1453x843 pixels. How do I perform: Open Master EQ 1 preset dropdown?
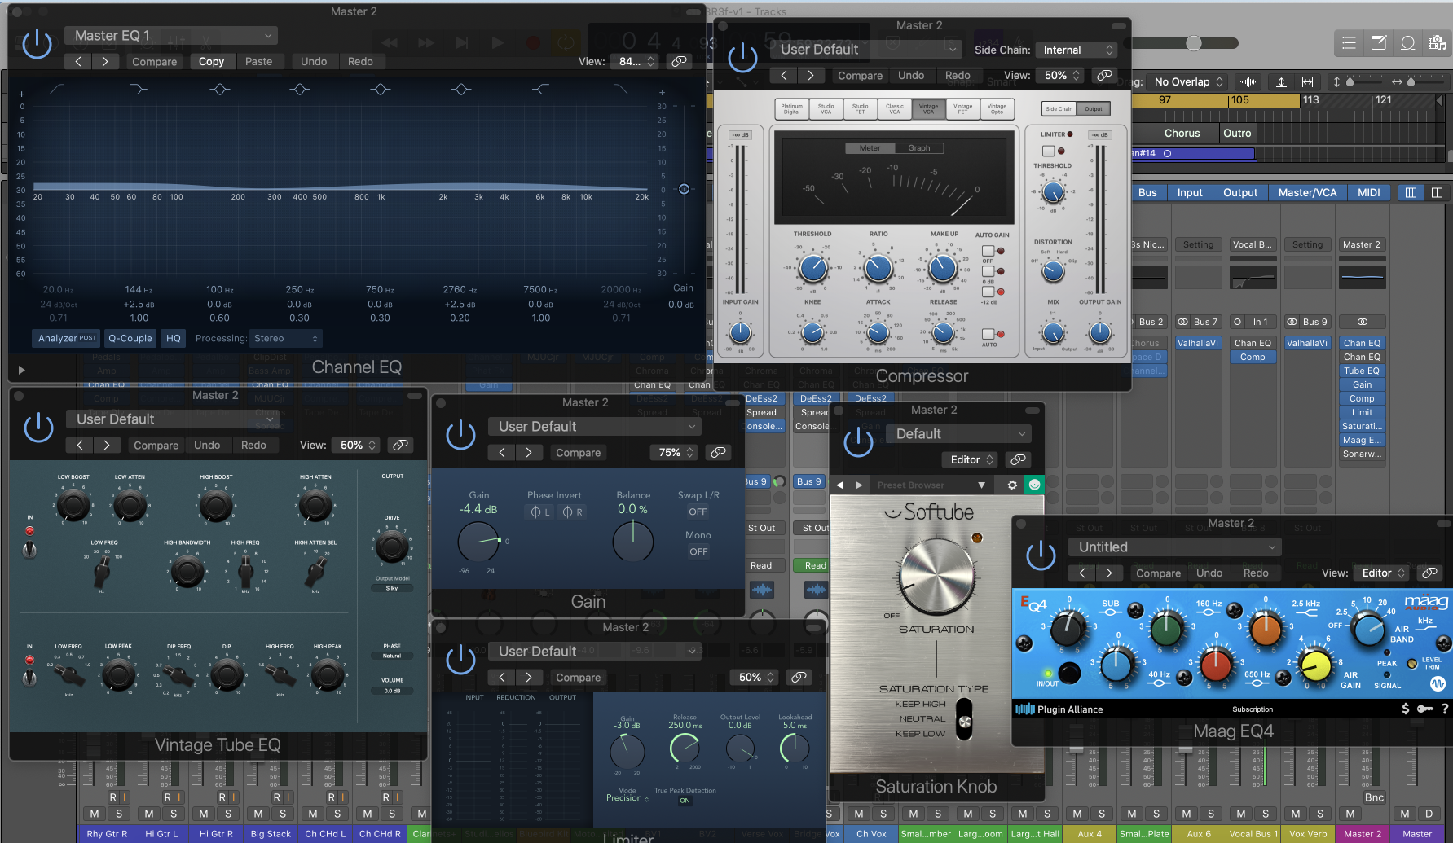(171, 35)
